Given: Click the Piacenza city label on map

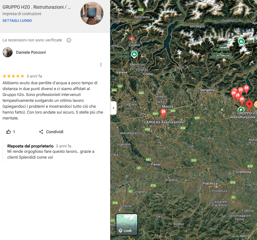Looking at the screenshot, I should (210, 183).
